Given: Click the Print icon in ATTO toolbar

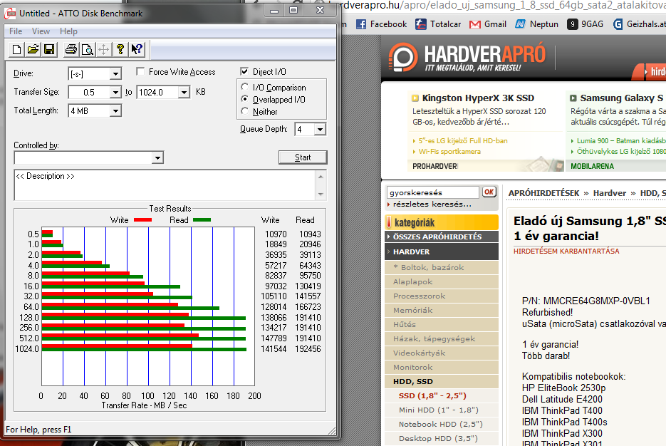Looking at the screenshot, I should pos(71,50).
